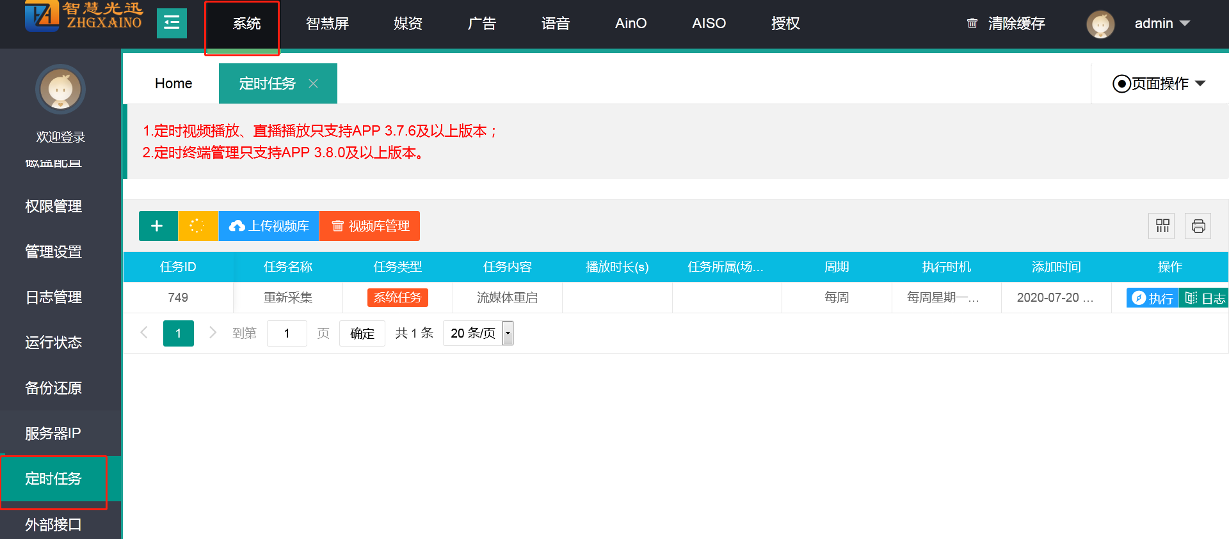Click the 上传视频库 button
This screenshot has width=1229, height=539.
(269, 226)
